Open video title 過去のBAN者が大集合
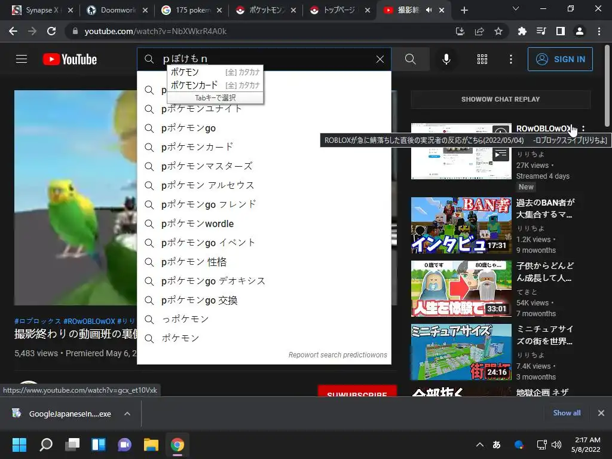Screen dimensions: 612x459 (545, 209)
